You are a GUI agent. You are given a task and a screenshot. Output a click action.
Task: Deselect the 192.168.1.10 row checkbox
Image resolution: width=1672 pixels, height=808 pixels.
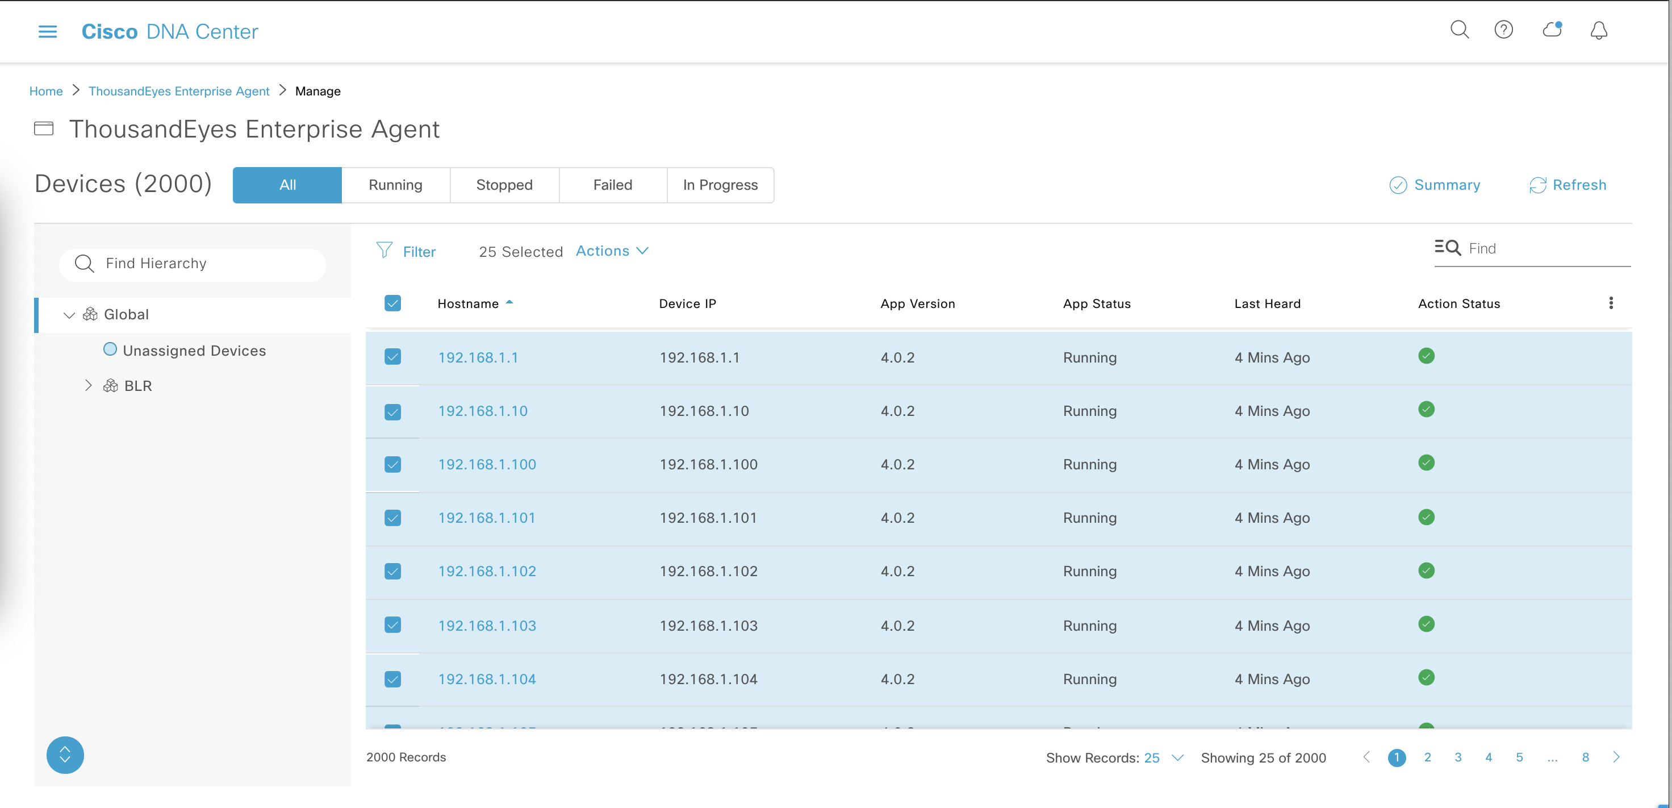coord(392,412)
